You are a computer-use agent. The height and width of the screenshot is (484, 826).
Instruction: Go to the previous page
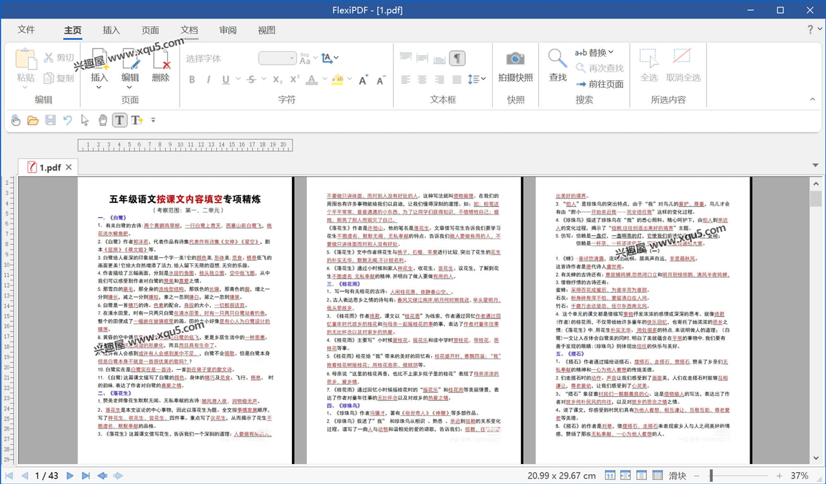pos(25,476)
